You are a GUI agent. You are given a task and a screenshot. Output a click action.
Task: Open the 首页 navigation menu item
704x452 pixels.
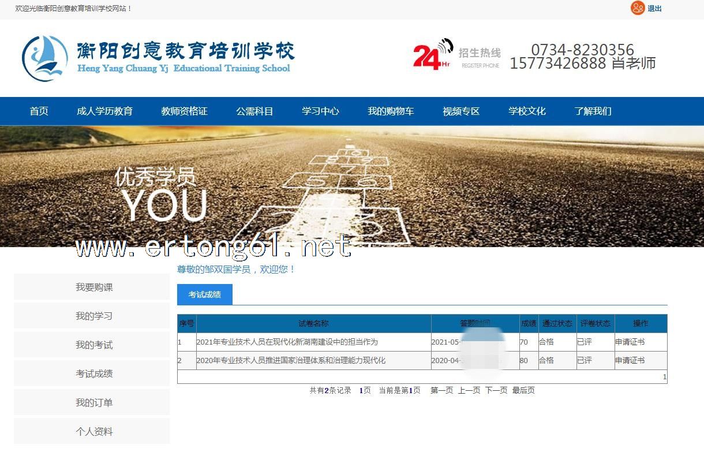[x=39, y=111]
